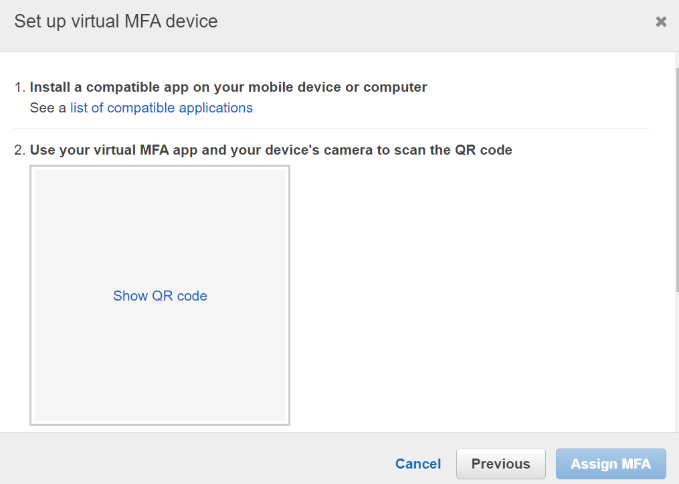679x484 pixels.
Task: Confirm setup by clicking Assign MFA
Action: click(x=611, y=464)
